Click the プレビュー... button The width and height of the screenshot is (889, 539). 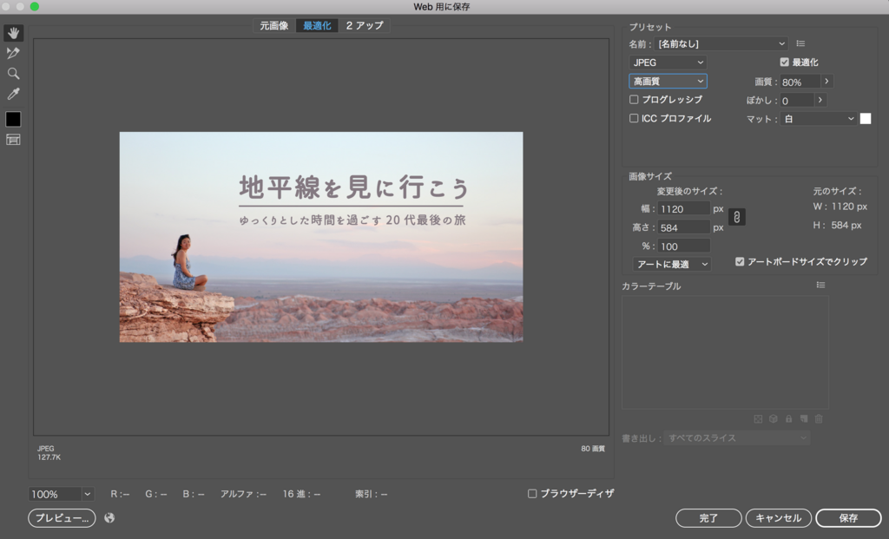[62, 517]
